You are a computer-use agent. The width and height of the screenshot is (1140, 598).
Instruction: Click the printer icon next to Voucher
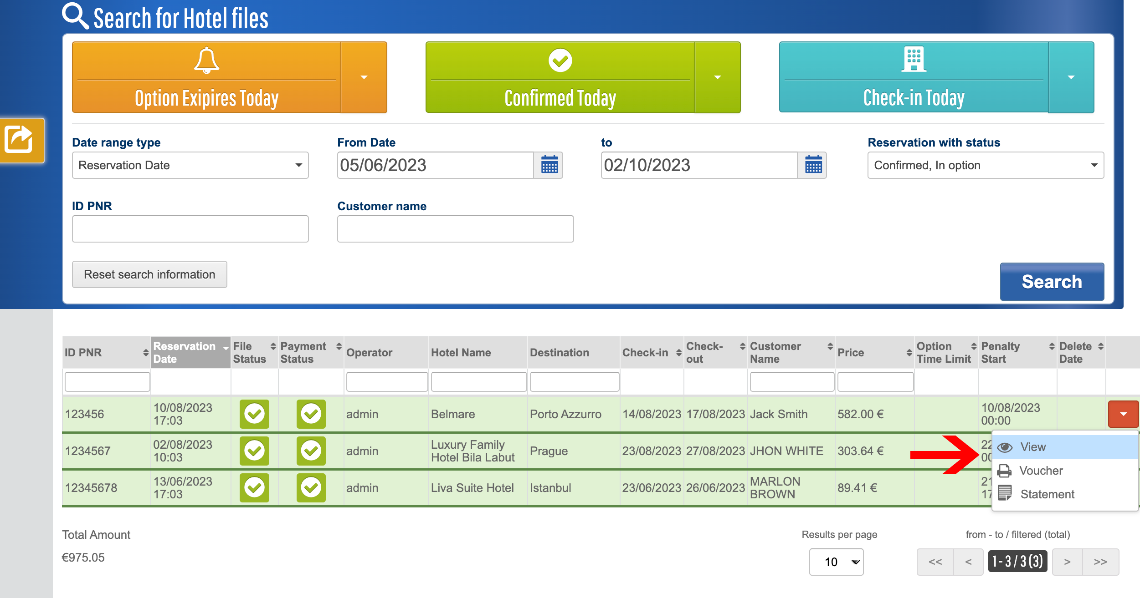coord(1004,471)
